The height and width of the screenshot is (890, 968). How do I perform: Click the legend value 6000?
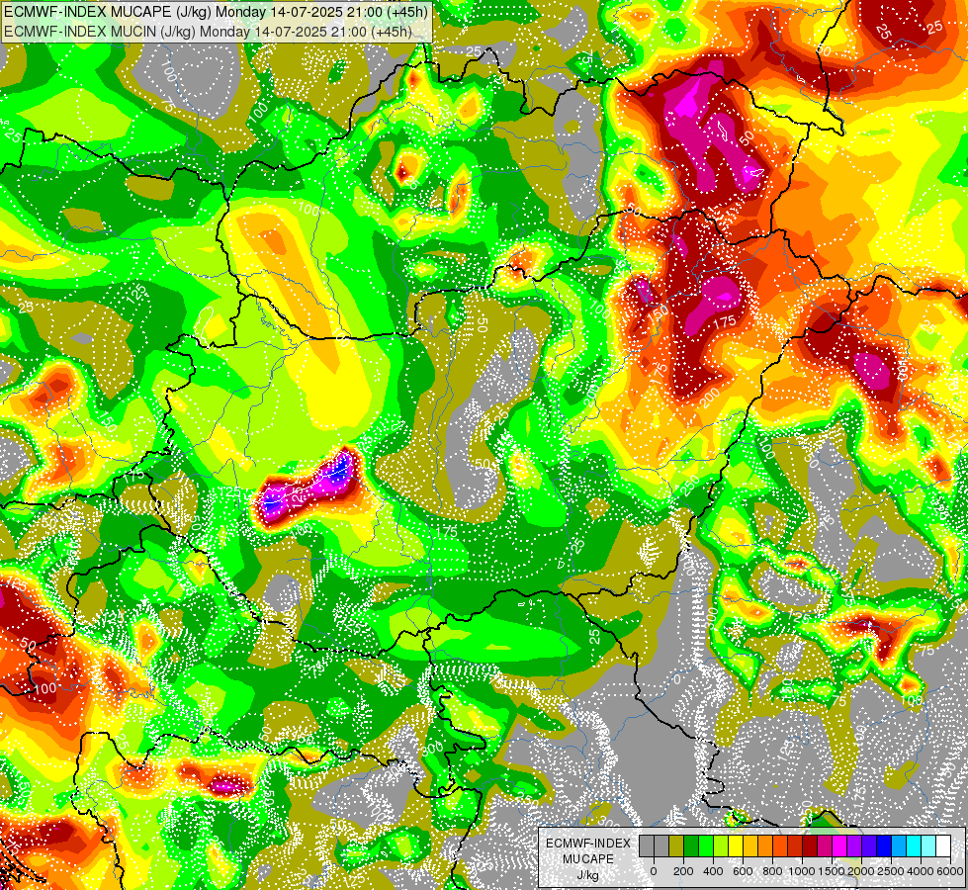[950, 871]
